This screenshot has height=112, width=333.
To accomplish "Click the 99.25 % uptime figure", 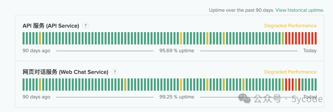I will (x=177, y=97).
